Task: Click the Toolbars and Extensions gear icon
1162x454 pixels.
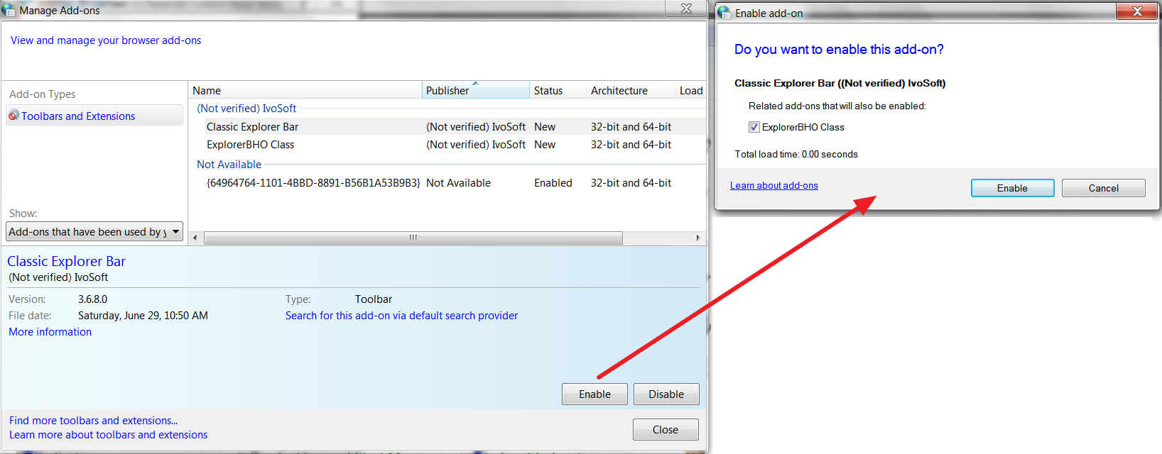Action: tap(13, 115)
